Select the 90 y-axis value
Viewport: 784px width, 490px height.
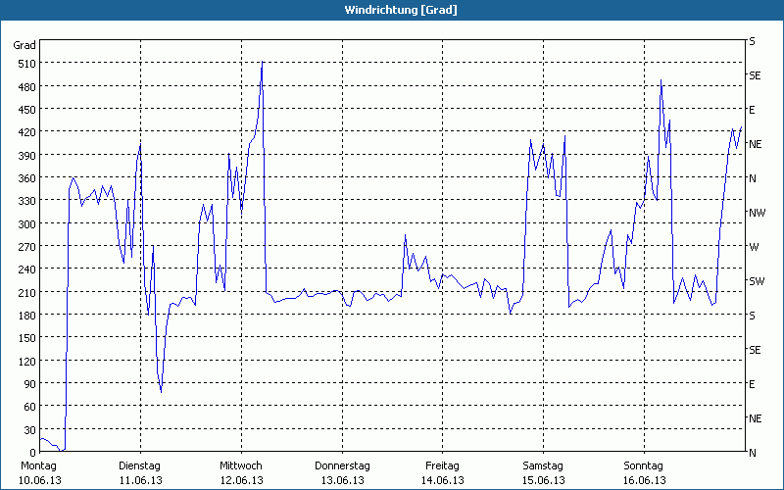(x=29, y=384)
